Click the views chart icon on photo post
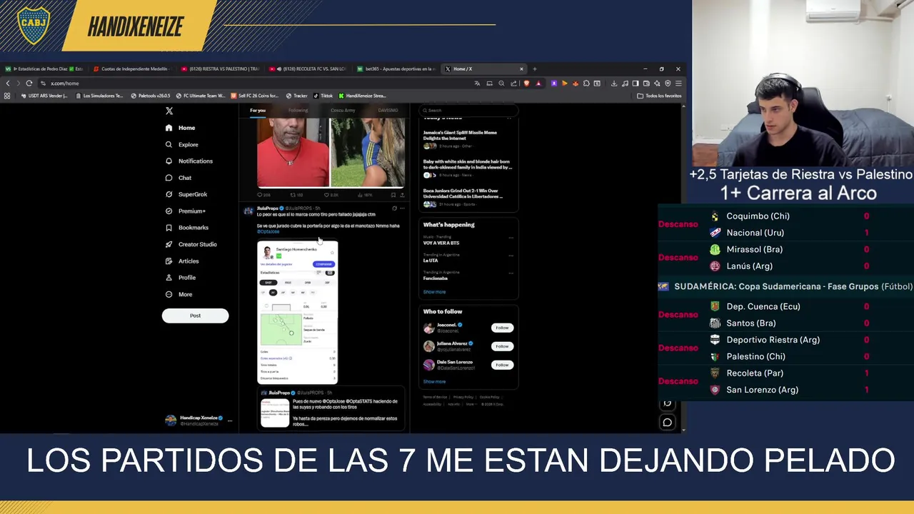Viewport: 914px width, 514px height. pyautogui.click(x=361, y=195)
